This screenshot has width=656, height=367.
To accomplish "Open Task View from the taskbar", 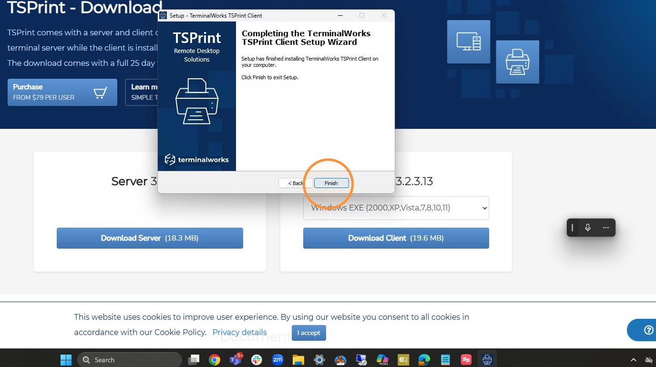I will [x=194, y=359].
